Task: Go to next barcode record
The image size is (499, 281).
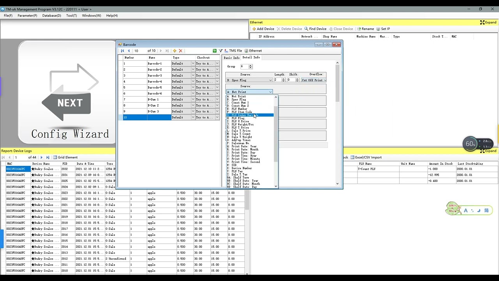Action: pyautogui.click(x=161, y=51)
